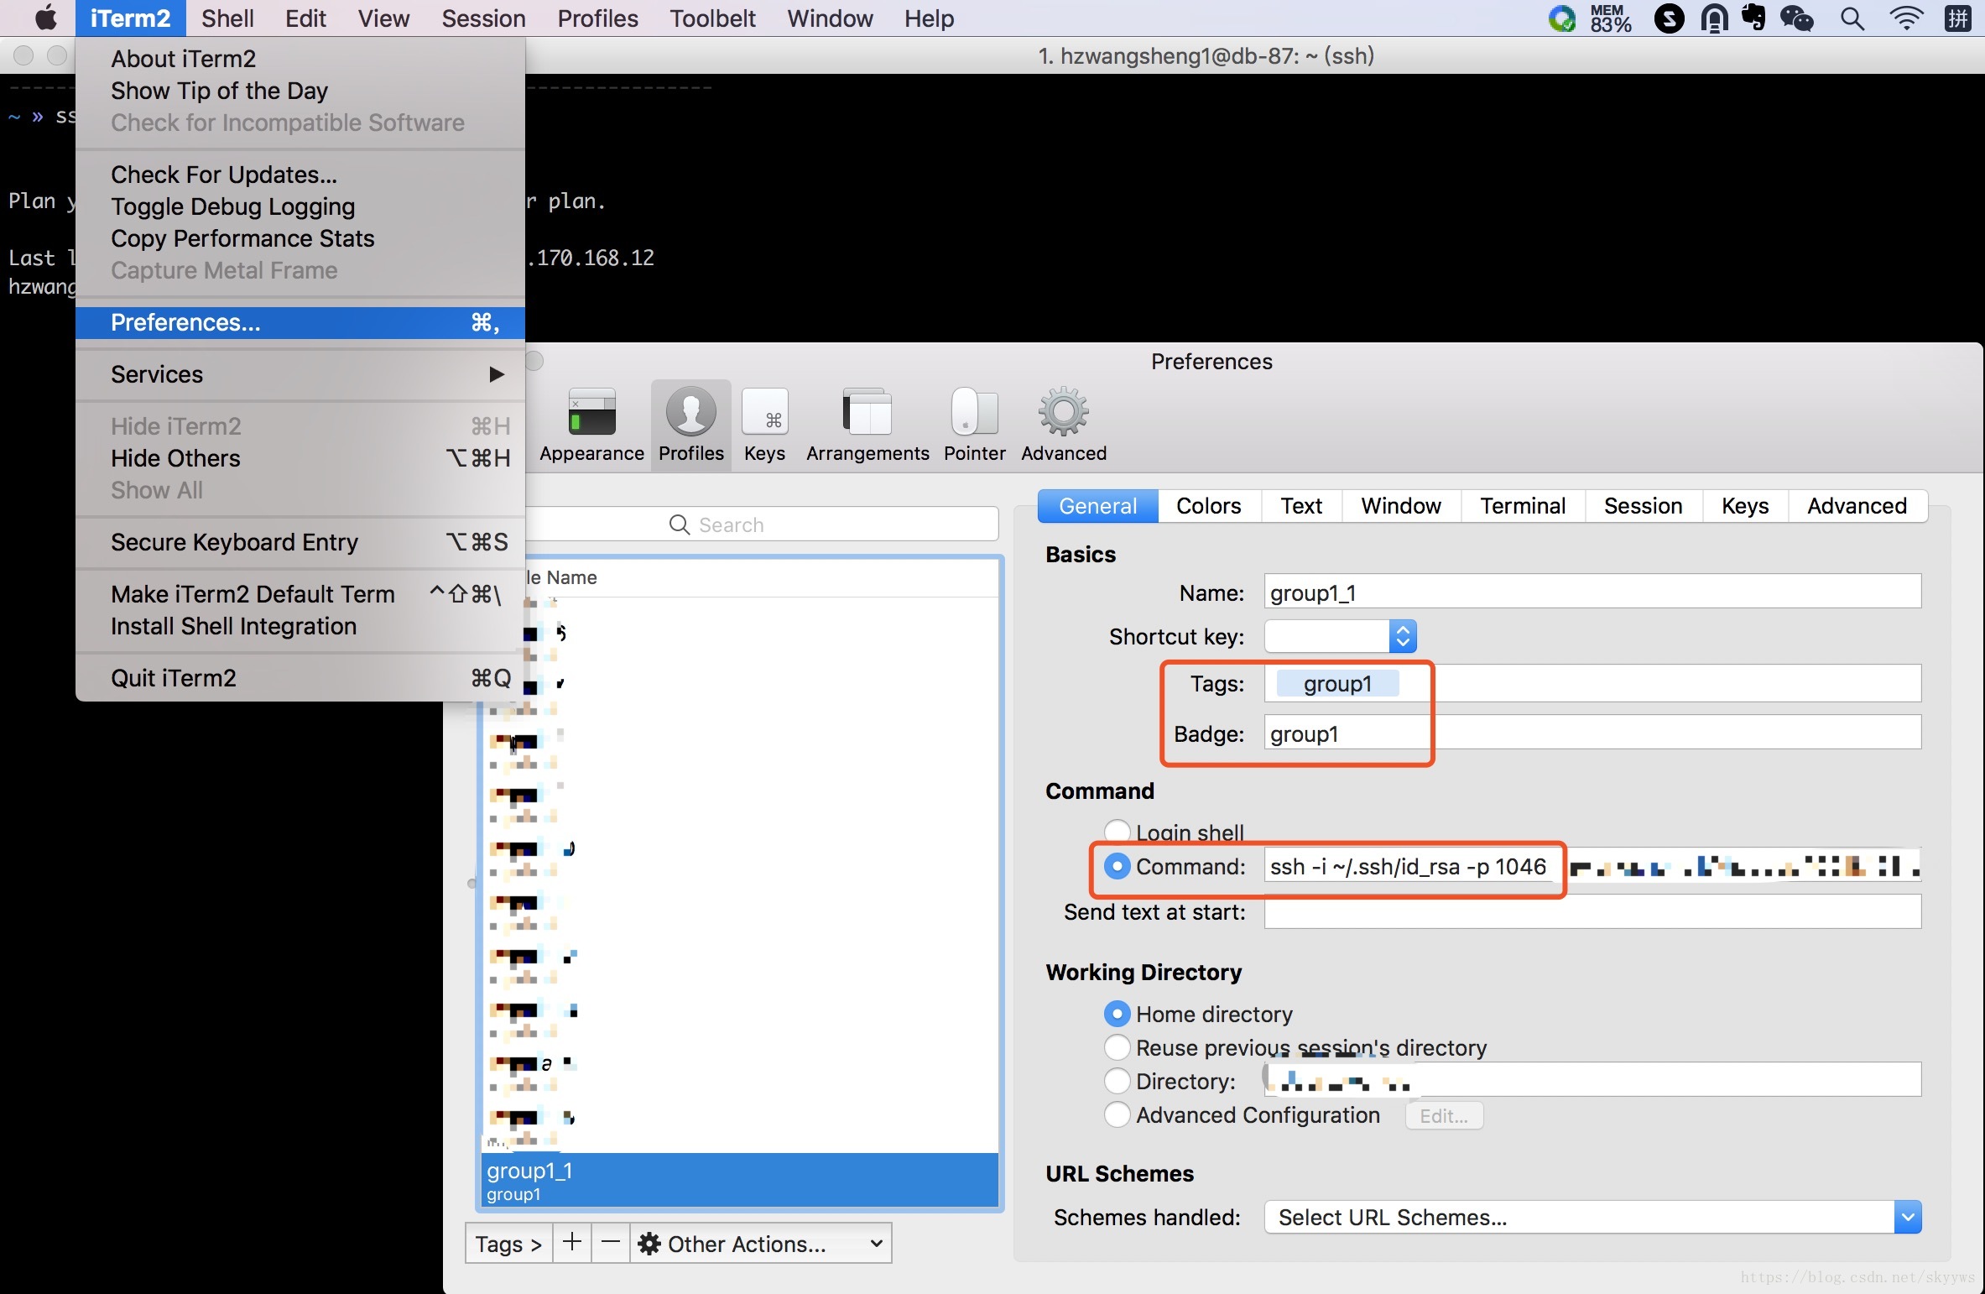
Task: Open Spotlight search in menu bar
Action: (1852, 18)
